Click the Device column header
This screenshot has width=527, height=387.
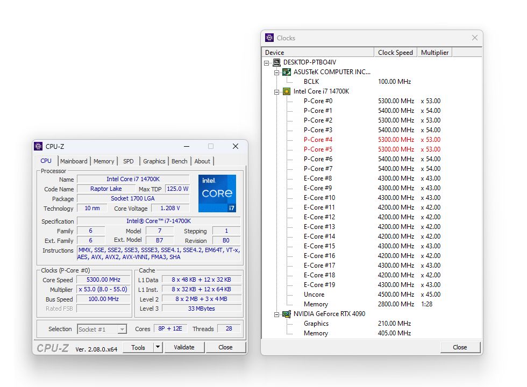tap(318, 53)
